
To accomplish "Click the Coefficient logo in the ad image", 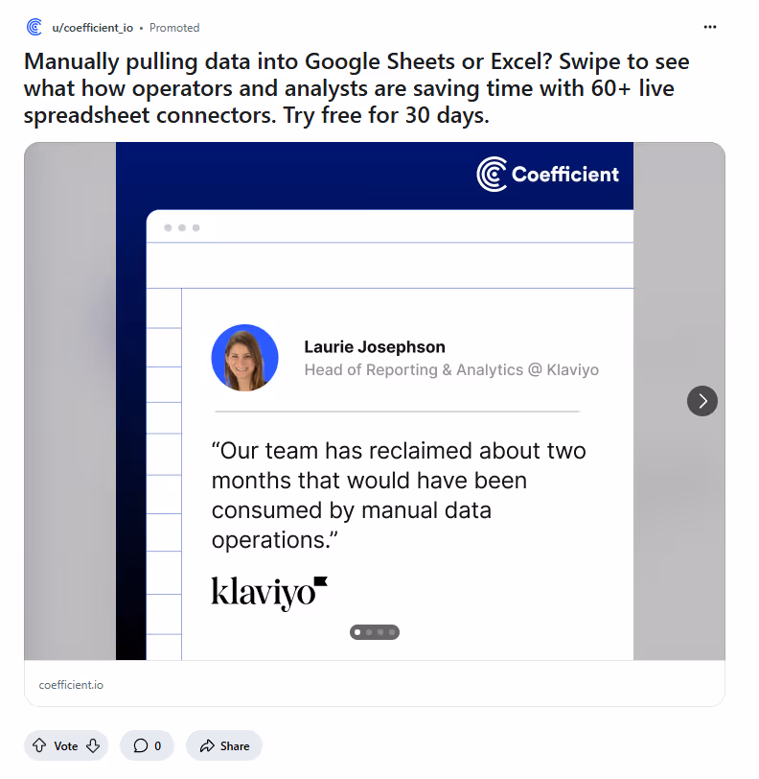I will [x=548, y=175].
